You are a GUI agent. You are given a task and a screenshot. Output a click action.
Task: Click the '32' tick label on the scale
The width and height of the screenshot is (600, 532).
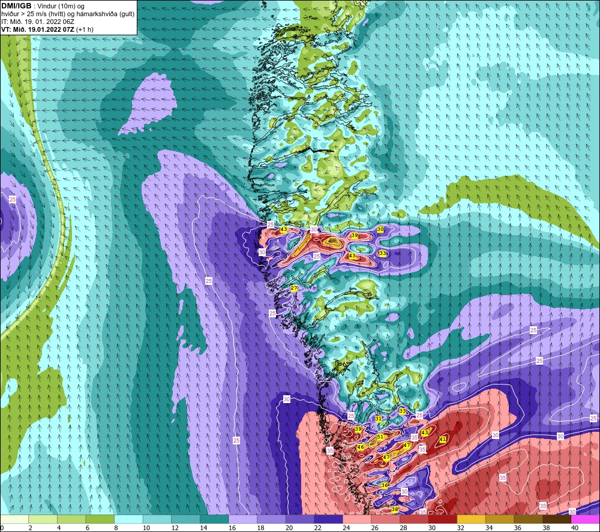click(x=460, y=528)
